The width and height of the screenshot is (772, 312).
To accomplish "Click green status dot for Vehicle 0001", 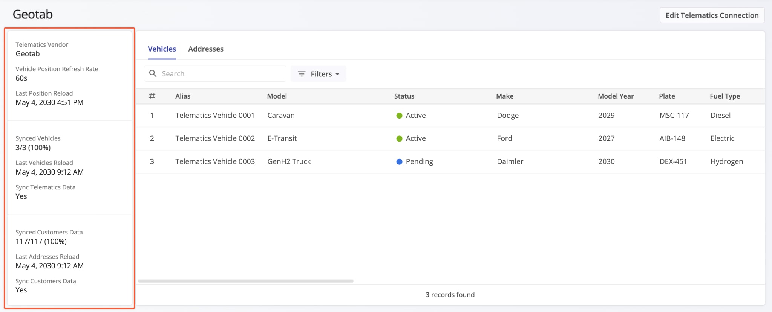I will pos(399,116).
